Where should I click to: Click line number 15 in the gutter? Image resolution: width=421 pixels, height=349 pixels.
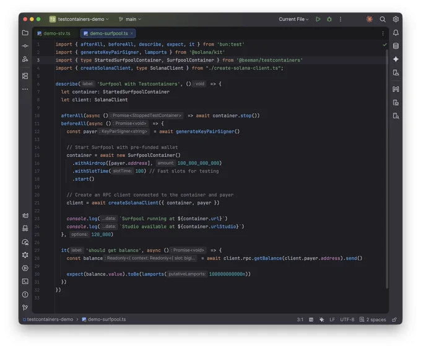(x=37, y=155)
